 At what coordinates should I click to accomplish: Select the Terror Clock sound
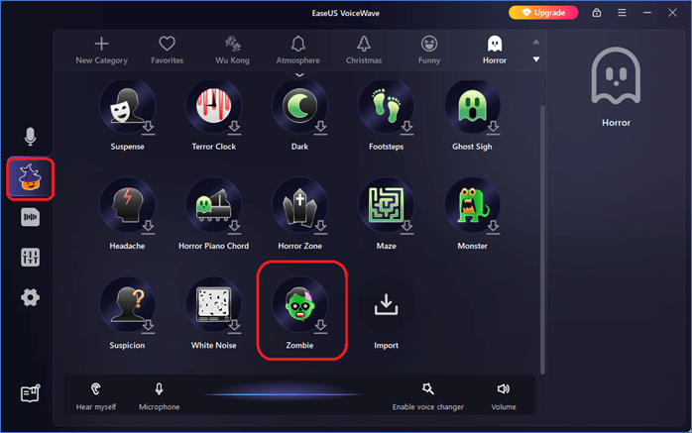click(213, 108)
